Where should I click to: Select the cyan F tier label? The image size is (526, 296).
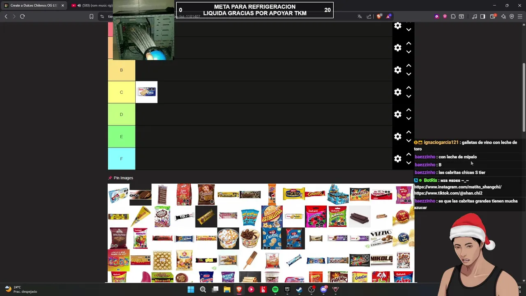click(121, 159)
